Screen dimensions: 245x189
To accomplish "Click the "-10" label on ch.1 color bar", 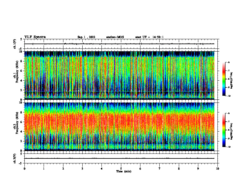I will click(229, 96).
